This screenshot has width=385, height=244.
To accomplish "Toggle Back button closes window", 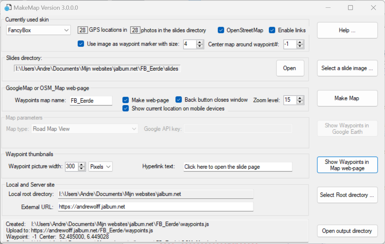I will pos(178,100).
